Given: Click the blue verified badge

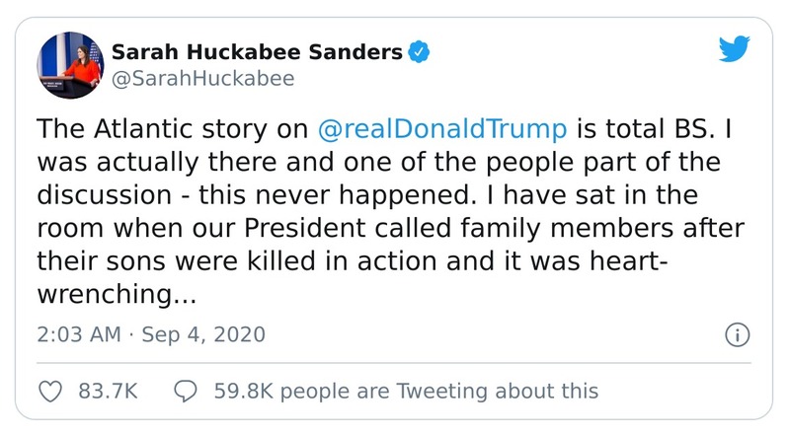Looking at the screenshot, I should point(420,51).
